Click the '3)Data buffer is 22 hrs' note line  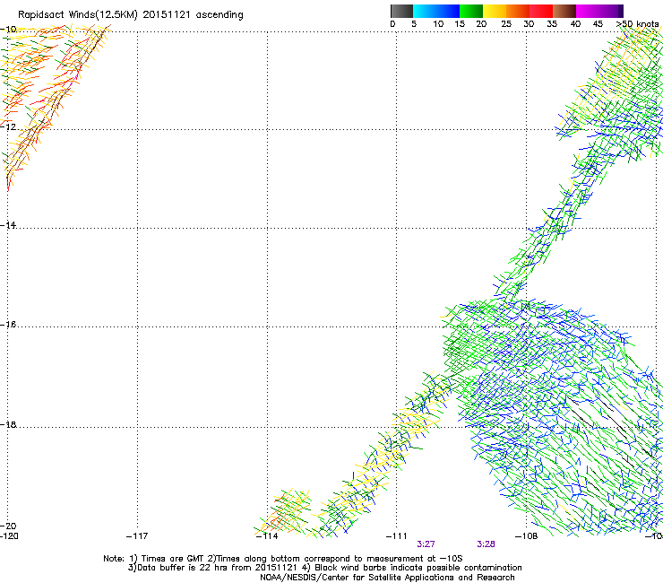point(324,568)
